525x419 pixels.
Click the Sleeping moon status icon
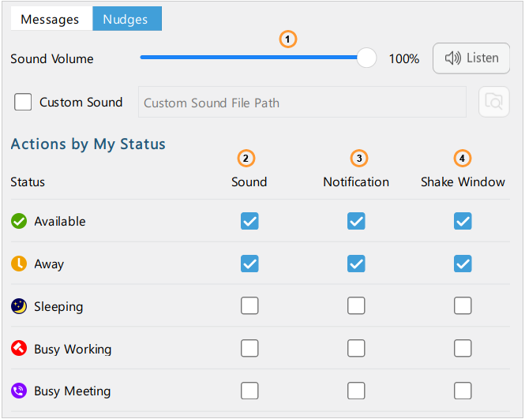point(19,306)
